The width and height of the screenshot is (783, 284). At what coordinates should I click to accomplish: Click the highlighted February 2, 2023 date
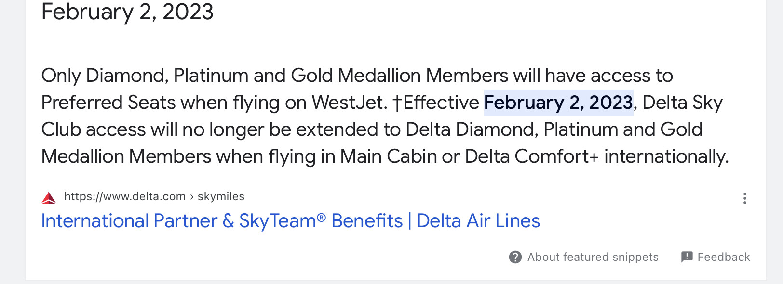[558, 103]
